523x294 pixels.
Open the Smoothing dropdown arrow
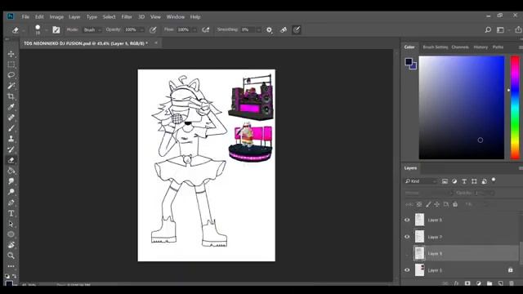coord(258,30)
